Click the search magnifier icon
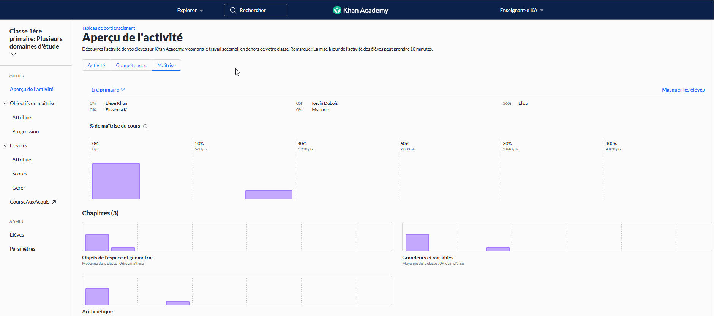Image resolution: width=714 pixels, height=316 pixels. [x=233, y=10]
